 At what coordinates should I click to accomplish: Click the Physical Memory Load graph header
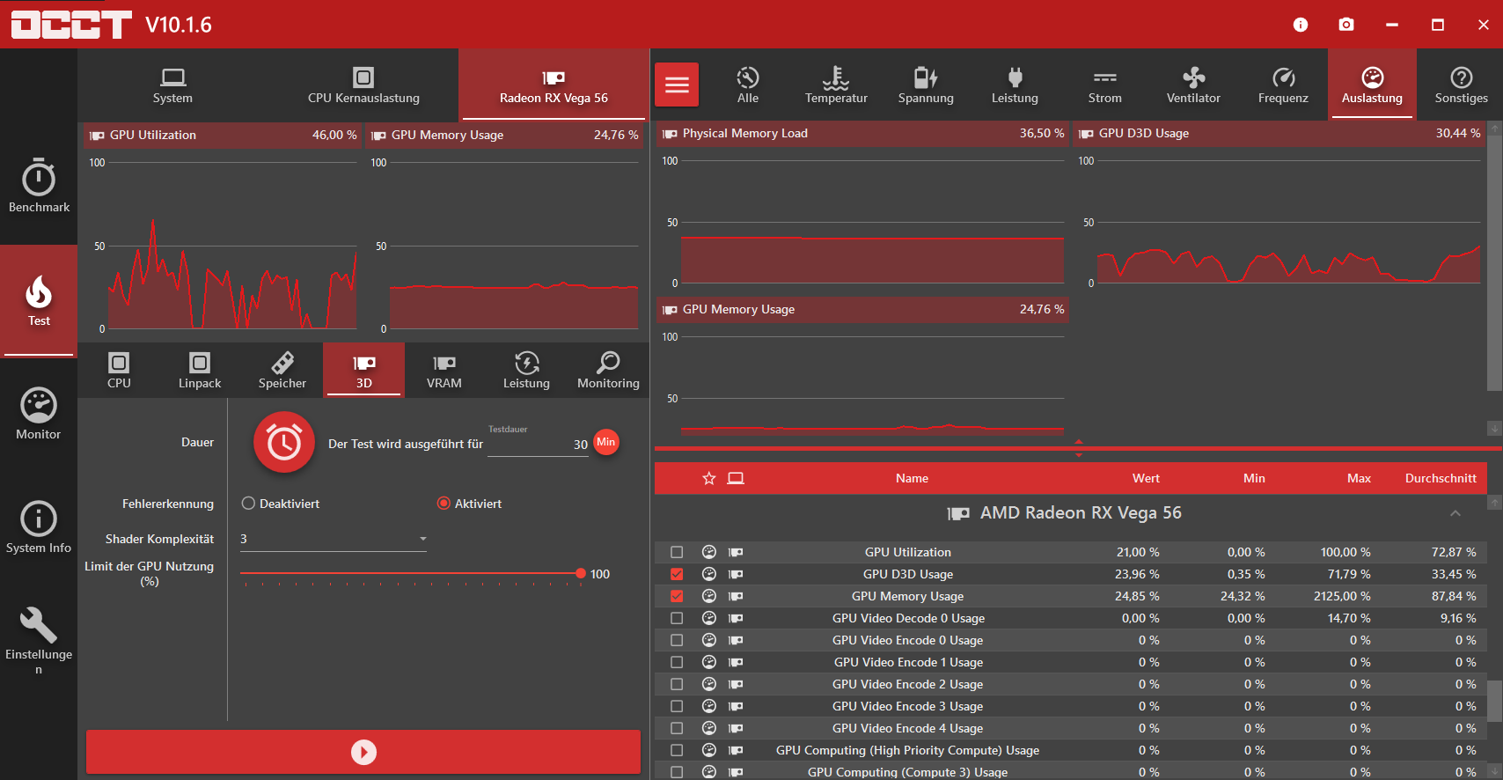coord(862,133)
